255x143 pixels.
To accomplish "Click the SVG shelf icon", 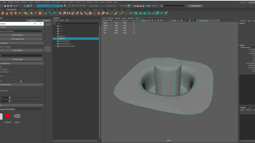I will pyautogui.click(x=40, y=13).
